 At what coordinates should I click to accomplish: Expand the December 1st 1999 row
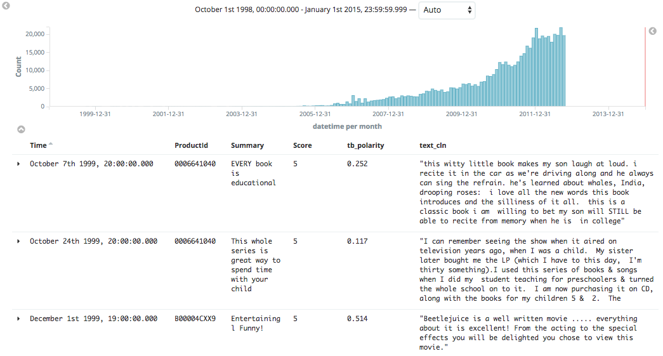point(18,319)
